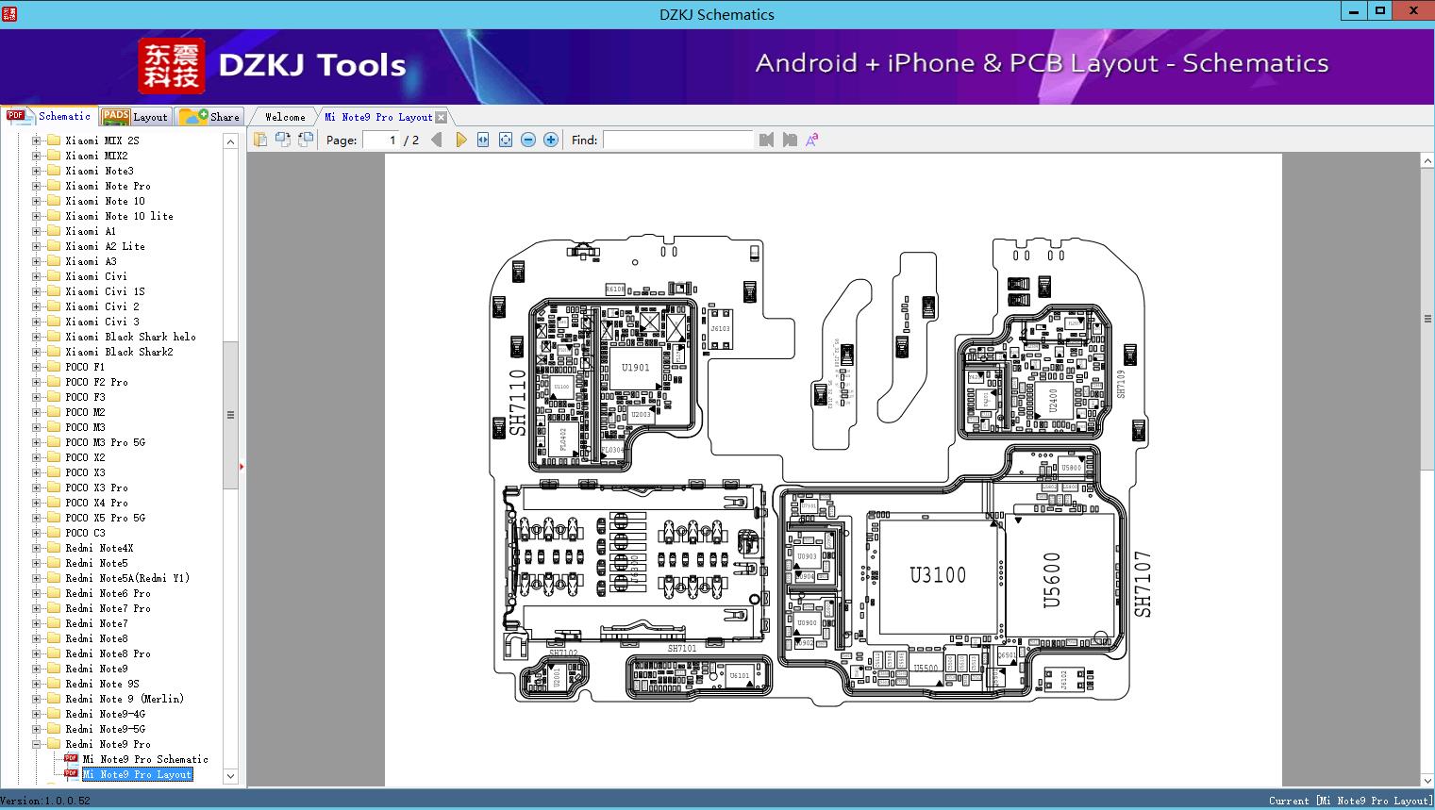This screenshot has width=1435, height=810.
Task: Go to the next page arrow
Action: (x=460, y=140)
